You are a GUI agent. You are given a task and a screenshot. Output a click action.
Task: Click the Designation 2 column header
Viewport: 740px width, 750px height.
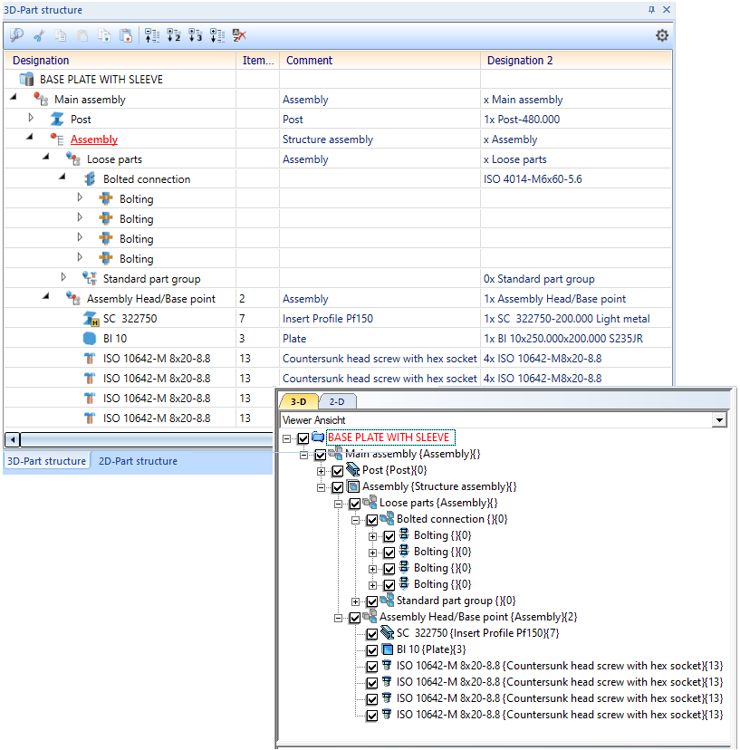pyautogui.click(x=520, y=61)
